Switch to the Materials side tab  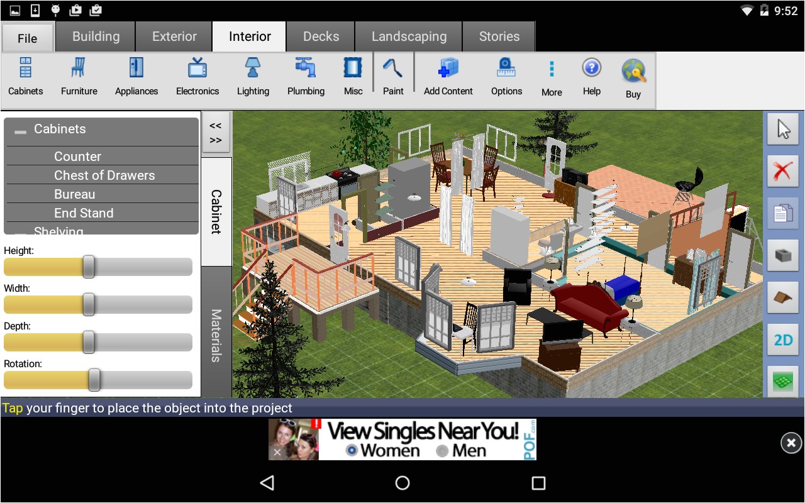pos(216,329)
